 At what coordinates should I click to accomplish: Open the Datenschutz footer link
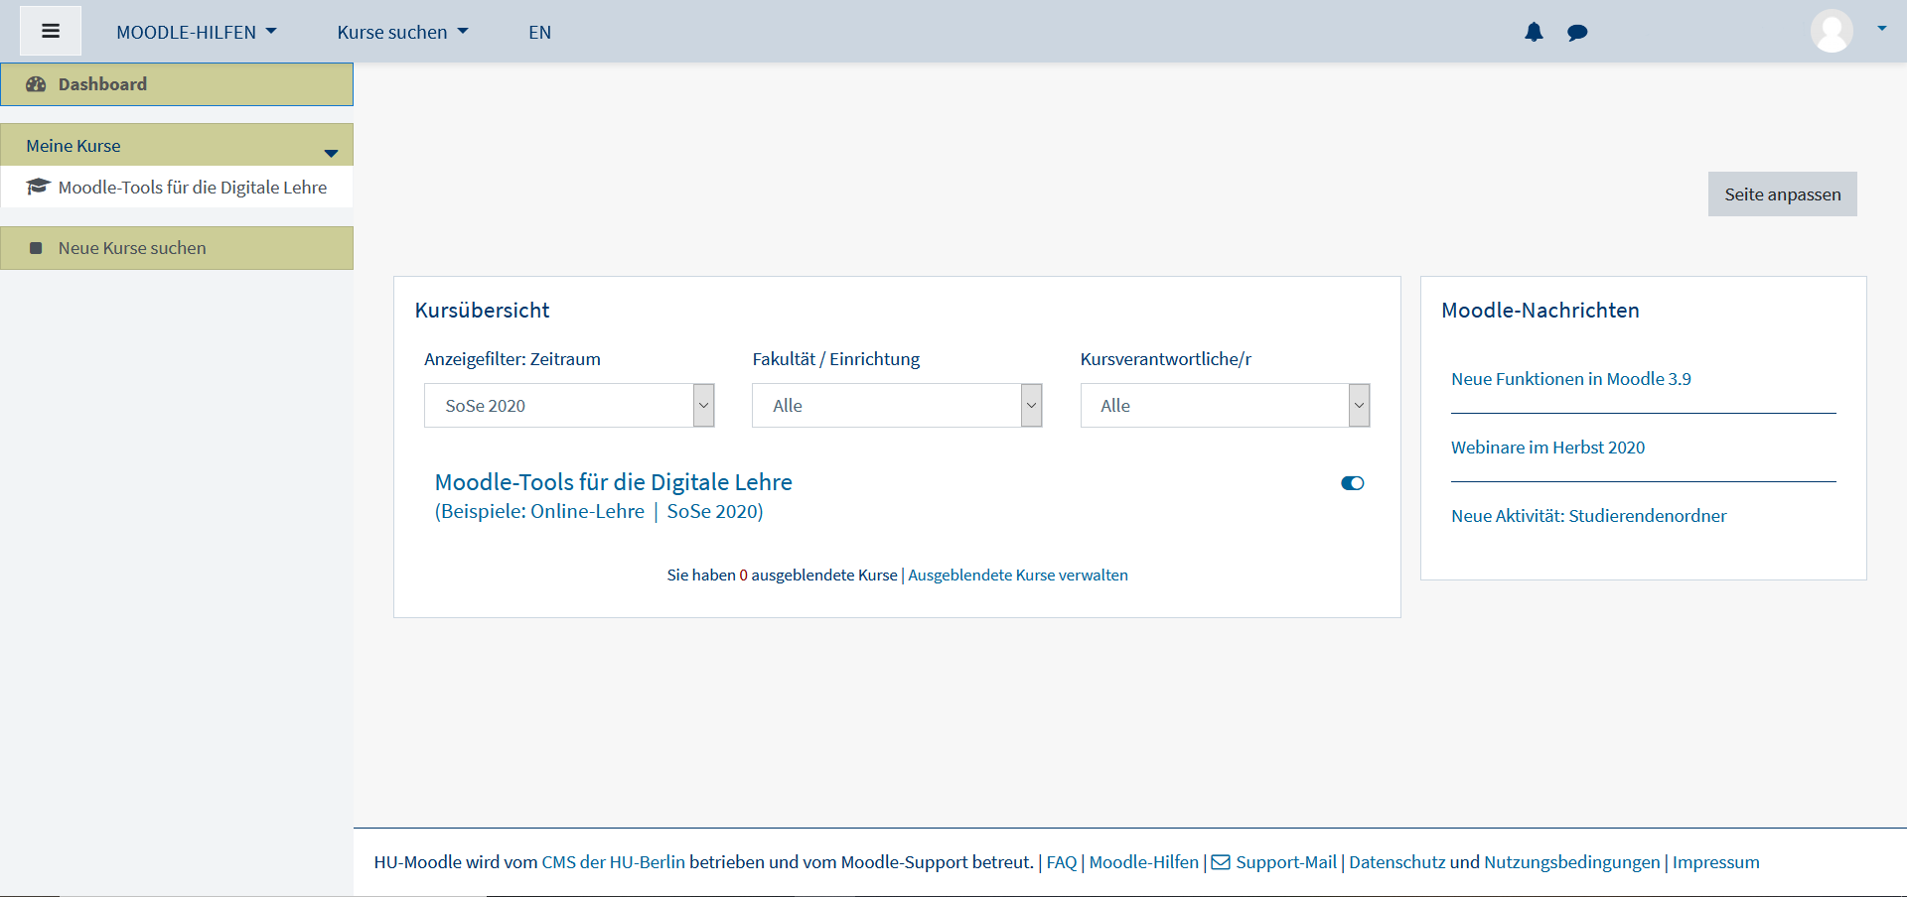pos(1396,862)
